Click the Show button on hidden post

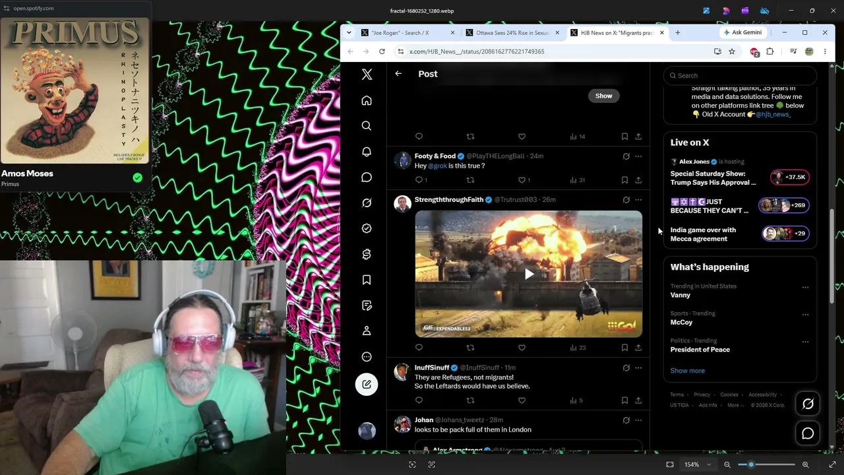tap(603, 96)
